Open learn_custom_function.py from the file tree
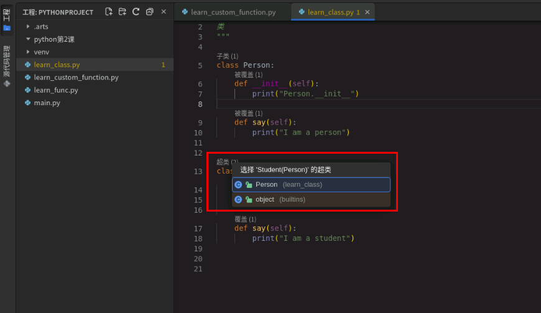 pos(76,77)
